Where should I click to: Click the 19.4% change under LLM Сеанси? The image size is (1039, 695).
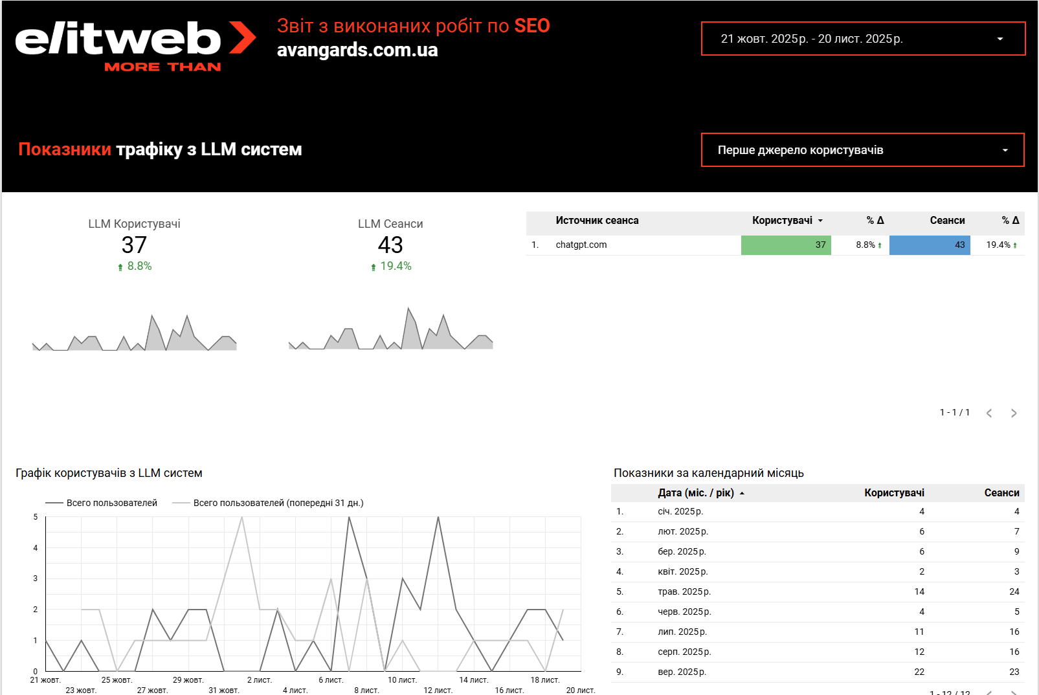[x=391, y=266]
